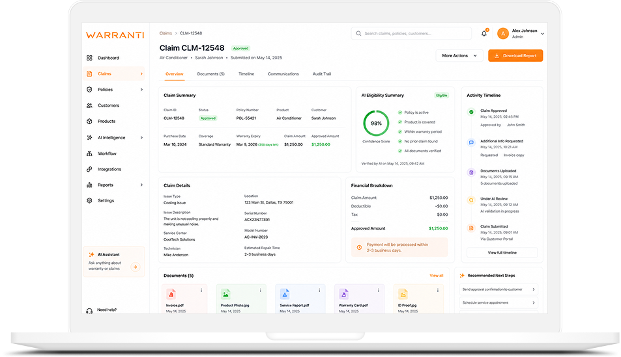Click the Products box icon
This screenshot has height=357, width=621.
[x=89, y=122]
